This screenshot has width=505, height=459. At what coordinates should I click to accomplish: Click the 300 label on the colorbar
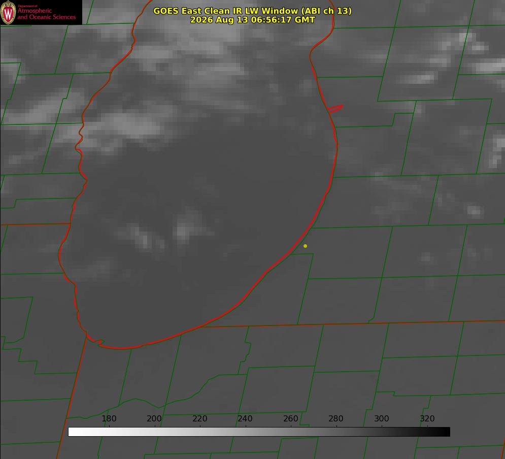[382, 418]
